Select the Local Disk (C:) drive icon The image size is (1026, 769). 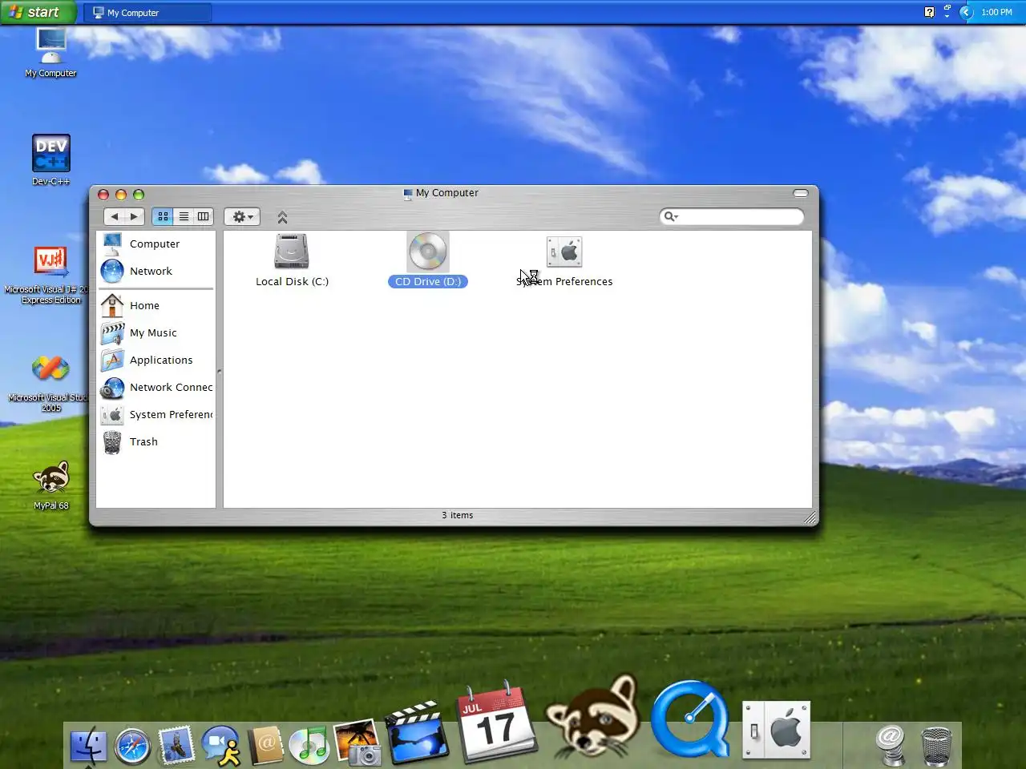click(x=292, y=252)
